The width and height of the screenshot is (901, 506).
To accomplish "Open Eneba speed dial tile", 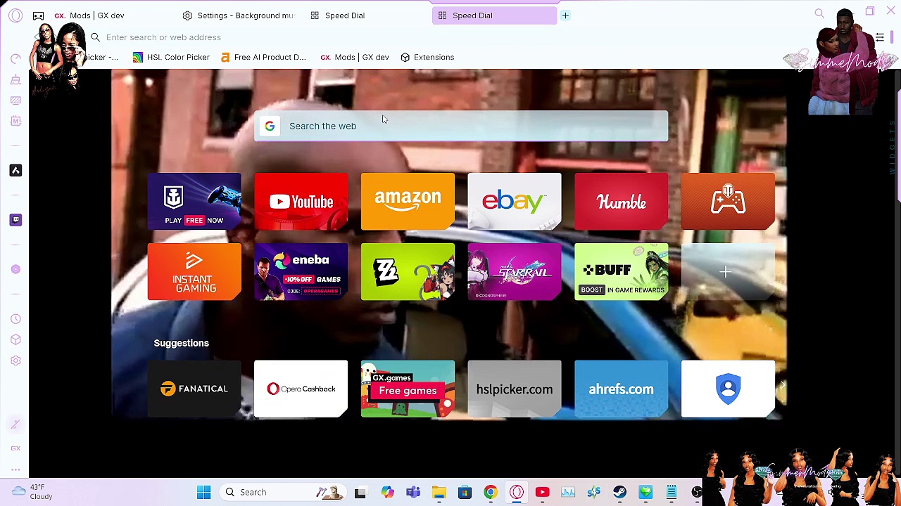I will (x=301, y=272).
